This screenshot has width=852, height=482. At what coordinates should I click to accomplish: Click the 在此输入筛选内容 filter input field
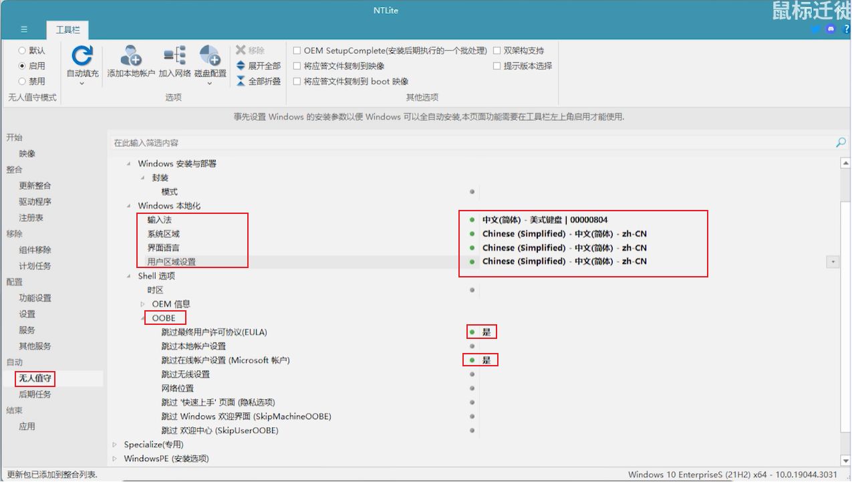[468, 142]
